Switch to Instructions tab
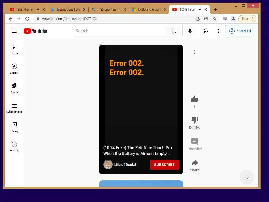The height and width of the screenshot is (202, 269). pyautogui.click(x=68, y=9)
